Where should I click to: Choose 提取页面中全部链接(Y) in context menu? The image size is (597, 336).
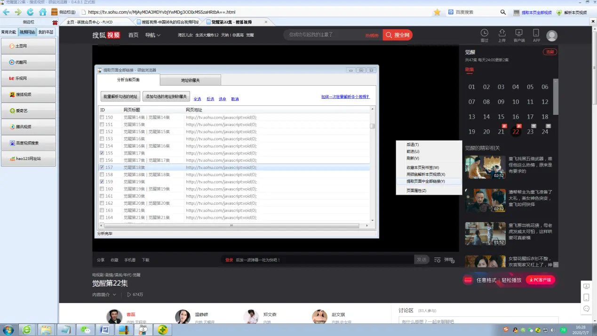(x=426, y=181)
